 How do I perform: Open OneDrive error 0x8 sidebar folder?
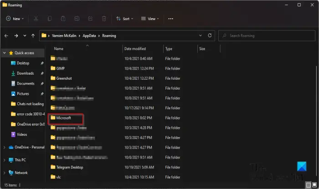(31, 124)
